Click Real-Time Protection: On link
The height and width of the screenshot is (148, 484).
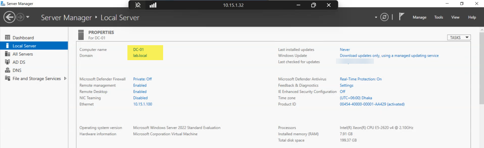coord(360,79)
